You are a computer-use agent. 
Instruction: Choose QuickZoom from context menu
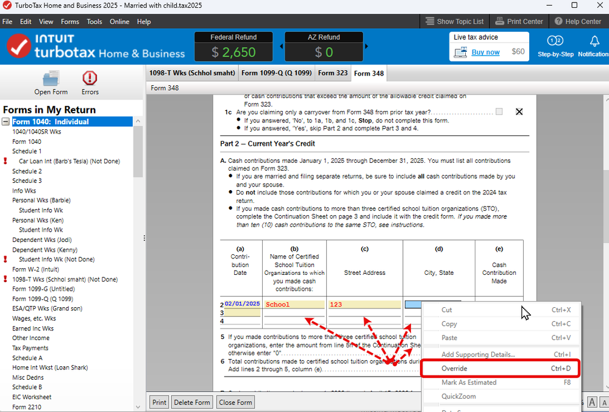(502, 397)
